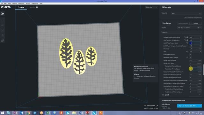The image size is (204, 115).
Task: Open Excel from the taskbar
Action: [48, 113]
